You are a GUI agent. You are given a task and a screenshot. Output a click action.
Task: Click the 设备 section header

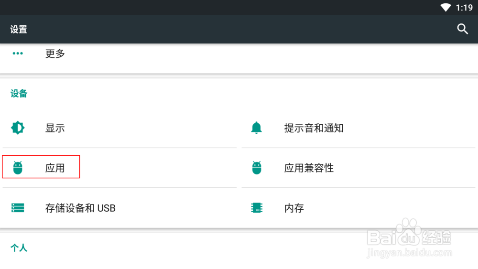(x=19, y=94)
